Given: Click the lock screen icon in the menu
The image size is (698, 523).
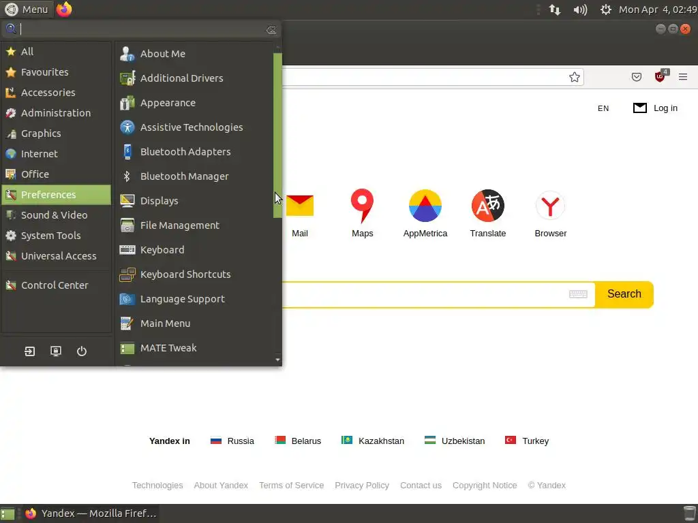Looking at the screenshot, I should coord(56,351).
